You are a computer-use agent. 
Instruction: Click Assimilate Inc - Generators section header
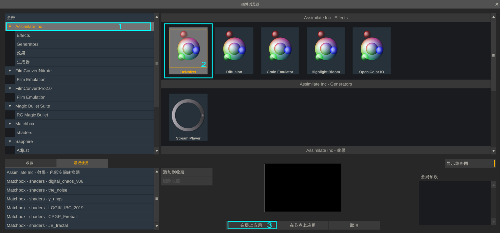point(326,84)
